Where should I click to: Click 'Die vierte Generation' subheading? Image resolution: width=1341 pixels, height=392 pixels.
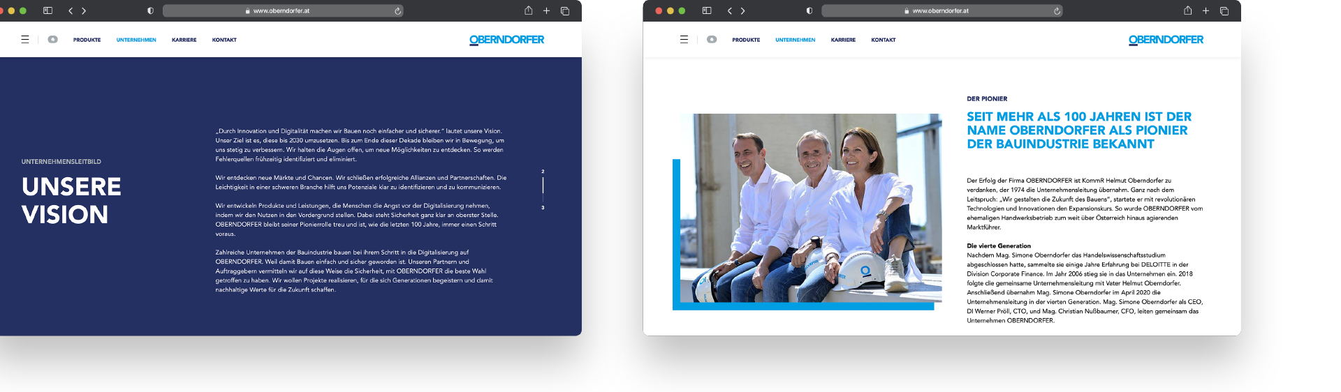point(999,246)
